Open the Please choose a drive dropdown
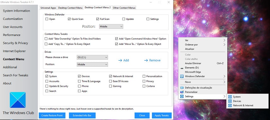This screenshot has width=270, height=120. tap(92, 57)
